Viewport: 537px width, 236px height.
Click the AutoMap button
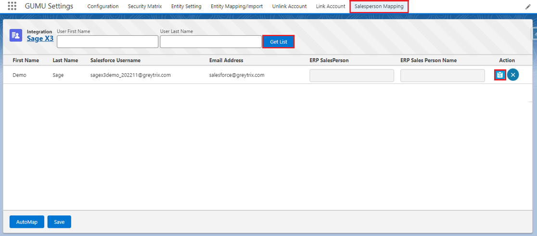pyautogui.click(x=27, y=222)
